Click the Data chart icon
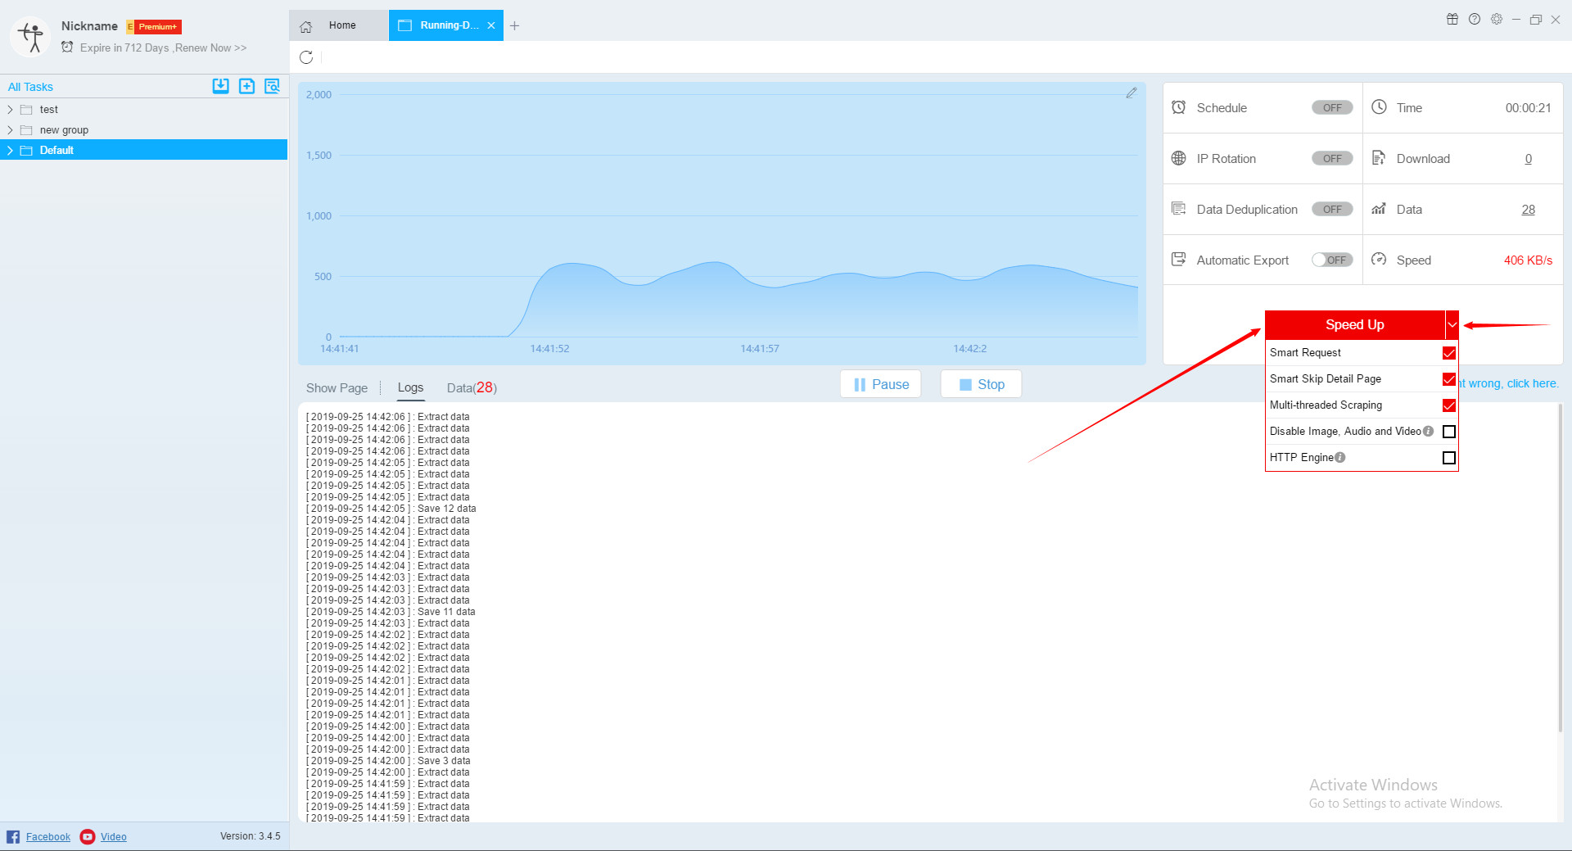The height and width of the screenshot is (851, 1572). click(x=1380, y=209)
